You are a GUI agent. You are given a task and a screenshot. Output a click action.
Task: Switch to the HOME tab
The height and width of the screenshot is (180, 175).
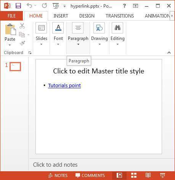coord(36,16)
